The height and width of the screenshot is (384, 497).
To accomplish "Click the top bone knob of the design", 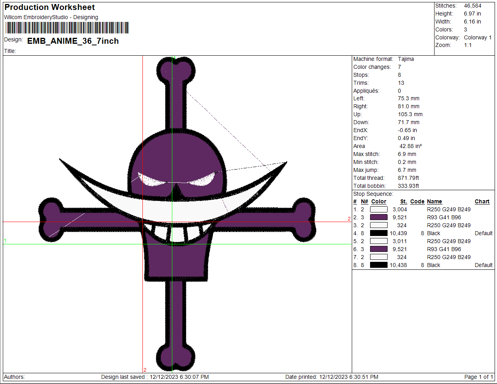I will tap(175, 70).
